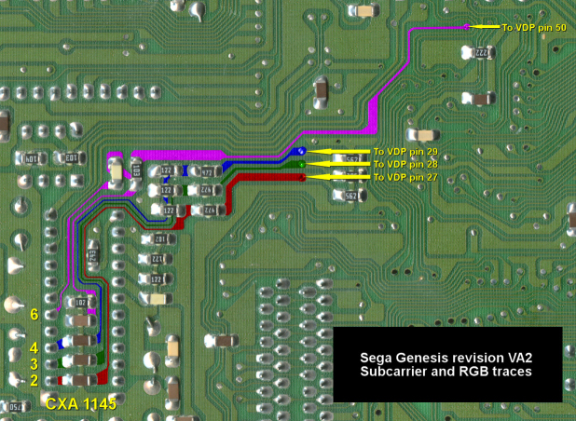Select the component marked 104
Viewport: 576px width, 421px height.
[x=31, y=159]
